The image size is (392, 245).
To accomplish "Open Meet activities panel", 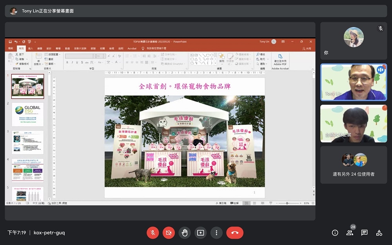I will pyautogui.click(x=379, y=233).
